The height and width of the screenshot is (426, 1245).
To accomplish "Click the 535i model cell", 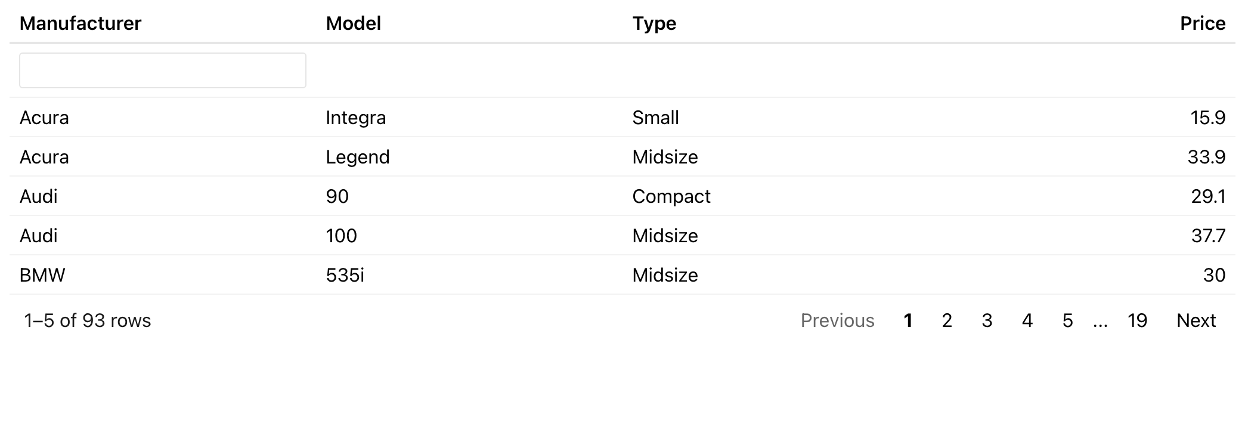I will click(345, 275).
